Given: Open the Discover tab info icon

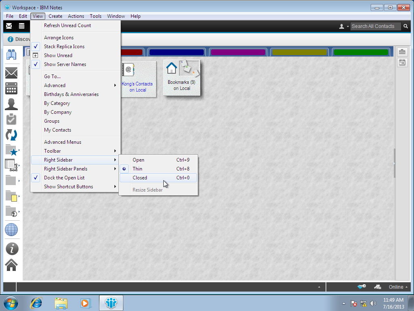Looking at the screenshot, I should pos(10,39).
